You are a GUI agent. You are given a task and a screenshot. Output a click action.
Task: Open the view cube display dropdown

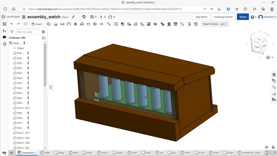coord(270,57)
